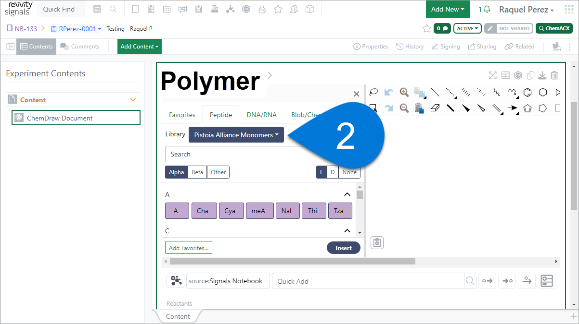Screen dimensions: 579x324
Task: Select the cyclohexane ring tool
Action: point(543,92)
